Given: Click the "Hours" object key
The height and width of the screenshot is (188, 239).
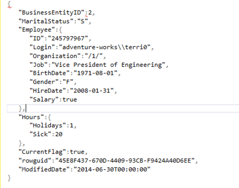Looking at the screenshot, I should (29, 117).
